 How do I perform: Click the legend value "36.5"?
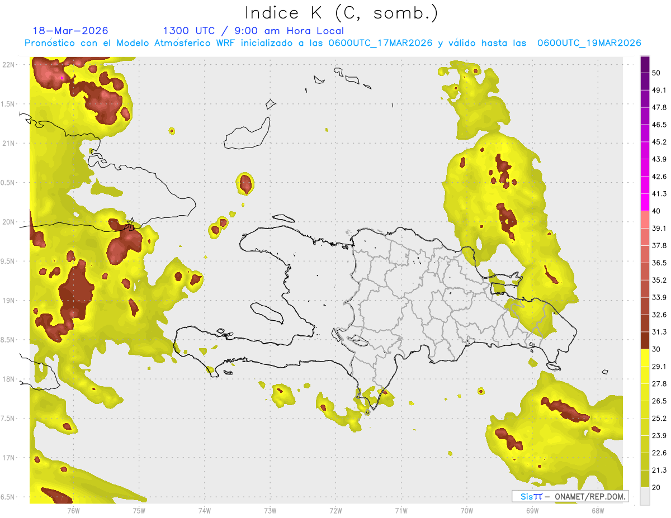pyautogui.click(x=659, y=263)
